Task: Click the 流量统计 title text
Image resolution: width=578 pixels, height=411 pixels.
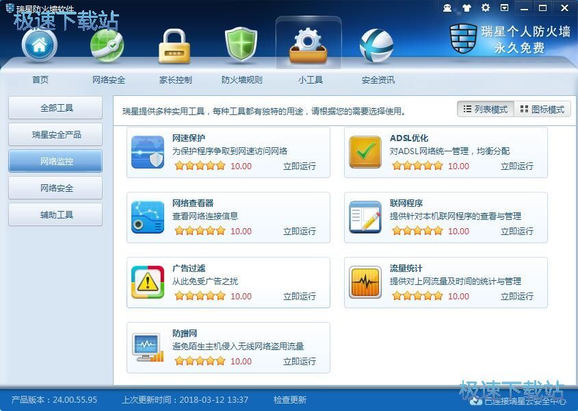Action: tap(406, 268)
